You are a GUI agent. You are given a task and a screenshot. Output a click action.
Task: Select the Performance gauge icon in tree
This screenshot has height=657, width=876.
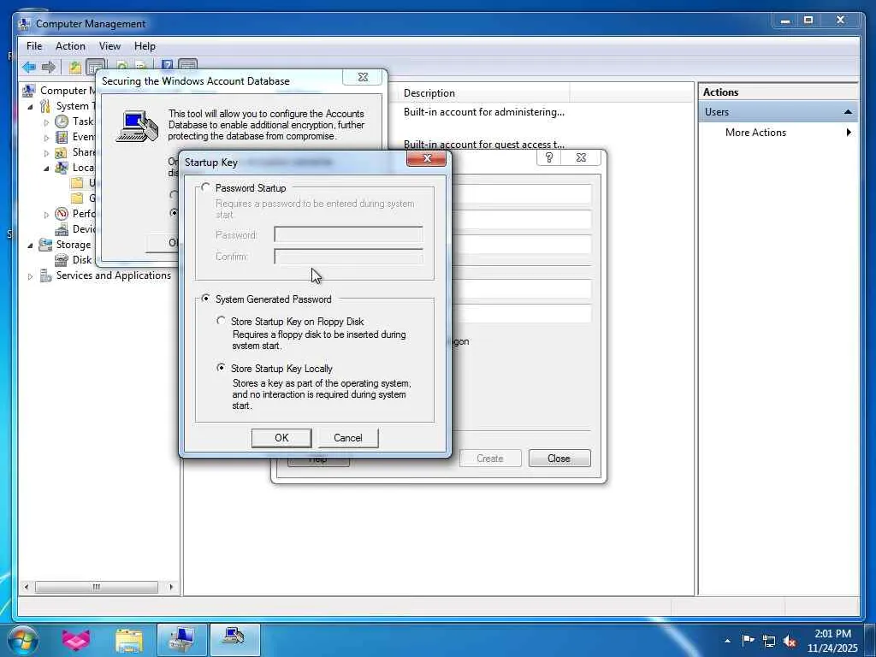pos(62,213)
